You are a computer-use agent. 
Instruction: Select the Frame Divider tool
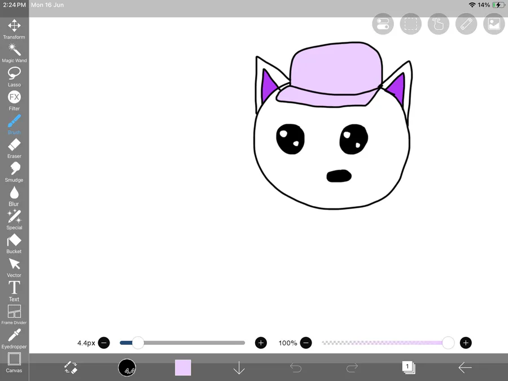(x=14, y=314)
